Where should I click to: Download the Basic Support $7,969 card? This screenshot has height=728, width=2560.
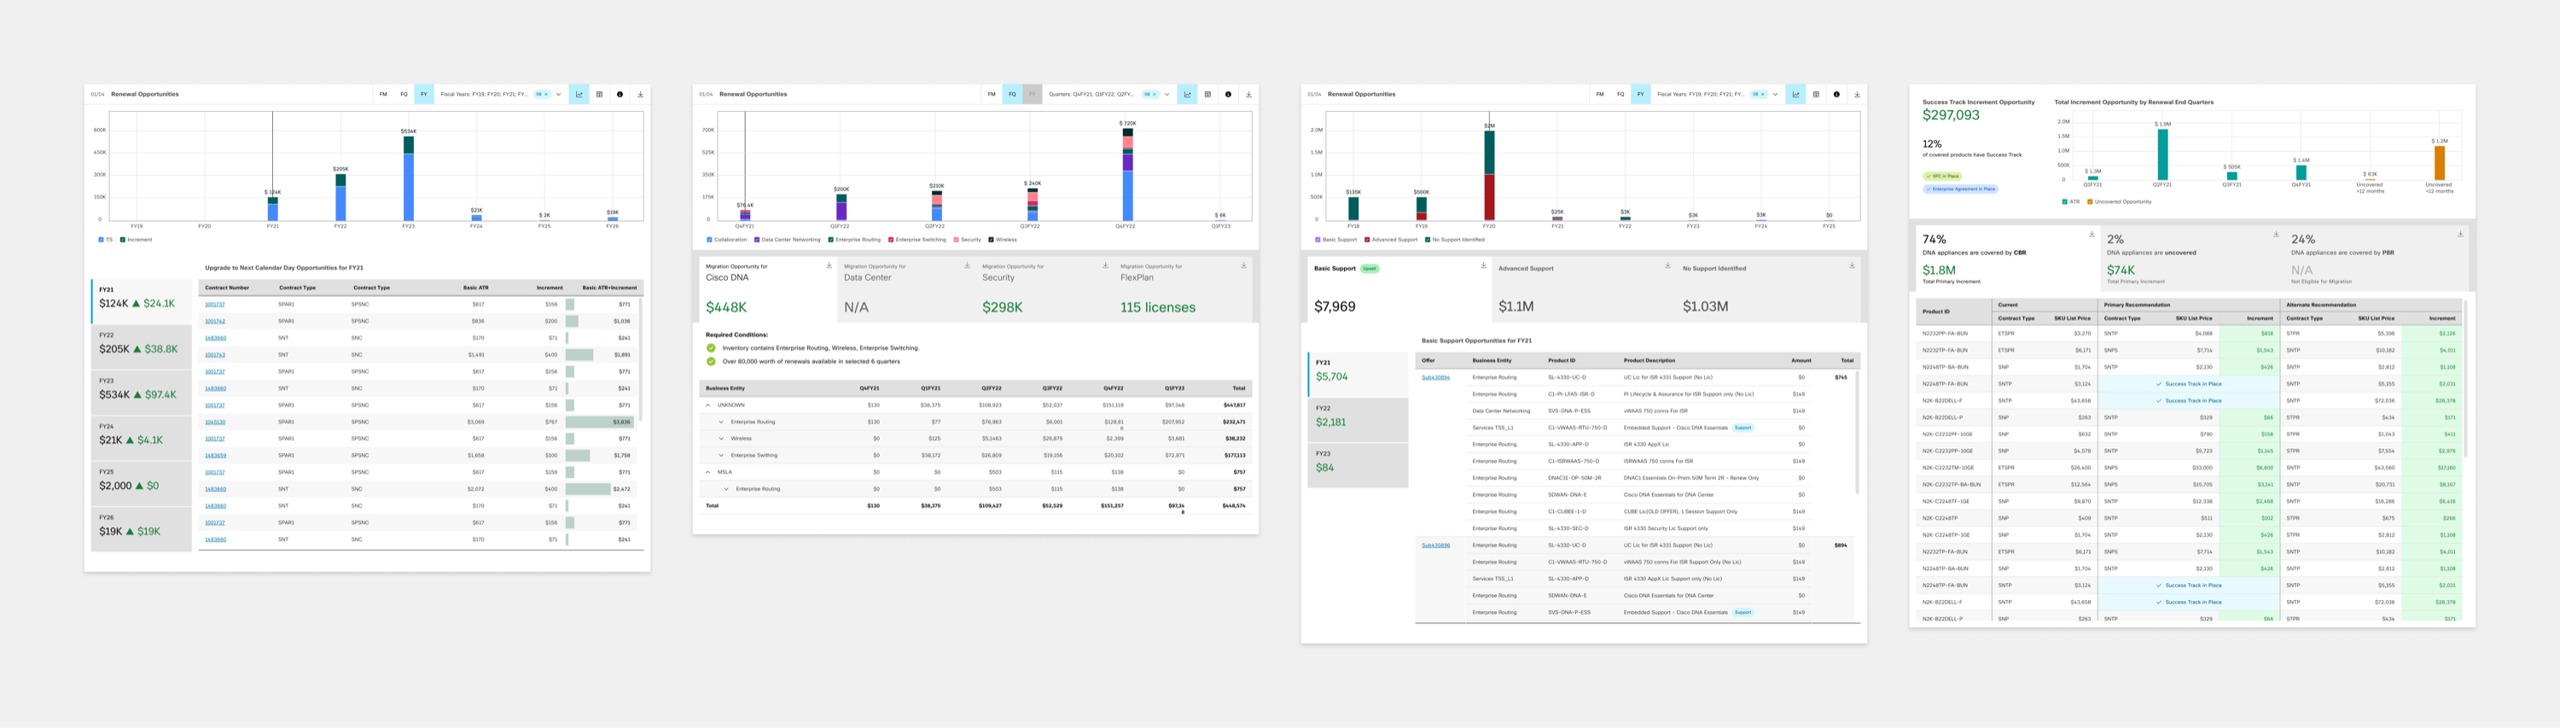1484,265
